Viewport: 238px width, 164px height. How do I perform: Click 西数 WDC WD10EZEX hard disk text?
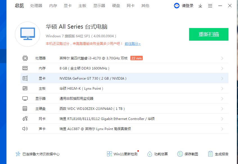coord(92,108)
